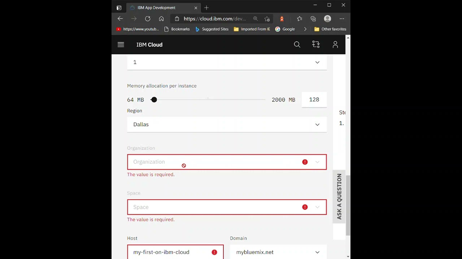
Task: Add page to favorites star icon
Action: tap(267, 19)
